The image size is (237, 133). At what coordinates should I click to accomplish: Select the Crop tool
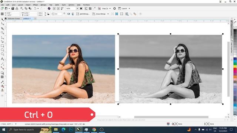pos(2,28)
